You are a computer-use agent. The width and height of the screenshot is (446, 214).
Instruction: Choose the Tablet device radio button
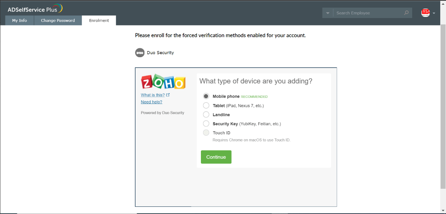[x=206, y=105]
